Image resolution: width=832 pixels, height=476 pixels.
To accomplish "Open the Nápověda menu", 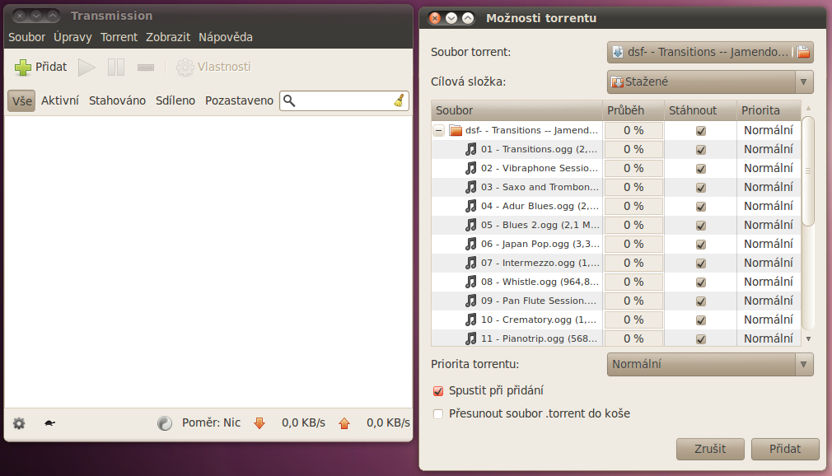I will coord(226,37).
